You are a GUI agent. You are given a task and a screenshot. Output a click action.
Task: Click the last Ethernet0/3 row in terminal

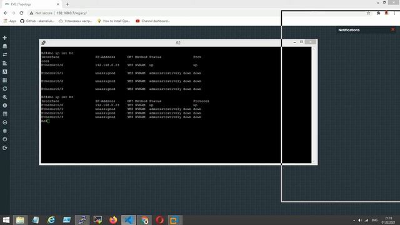tap(121, 117)
